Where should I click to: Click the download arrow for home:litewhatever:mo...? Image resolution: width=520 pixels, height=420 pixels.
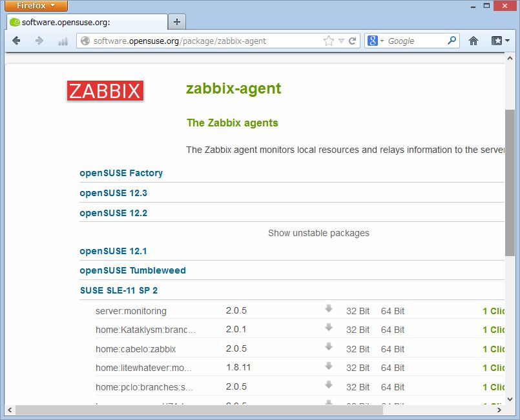click(x=329, y=365)
